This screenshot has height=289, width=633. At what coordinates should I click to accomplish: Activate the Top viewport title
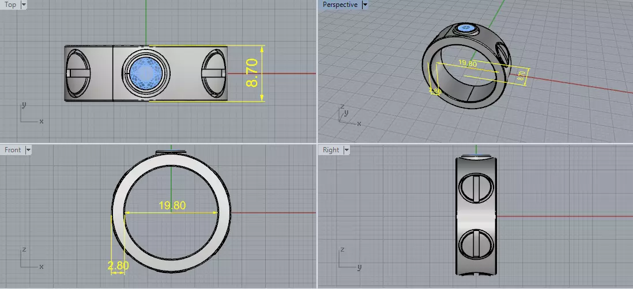click(x=10, y=5)
